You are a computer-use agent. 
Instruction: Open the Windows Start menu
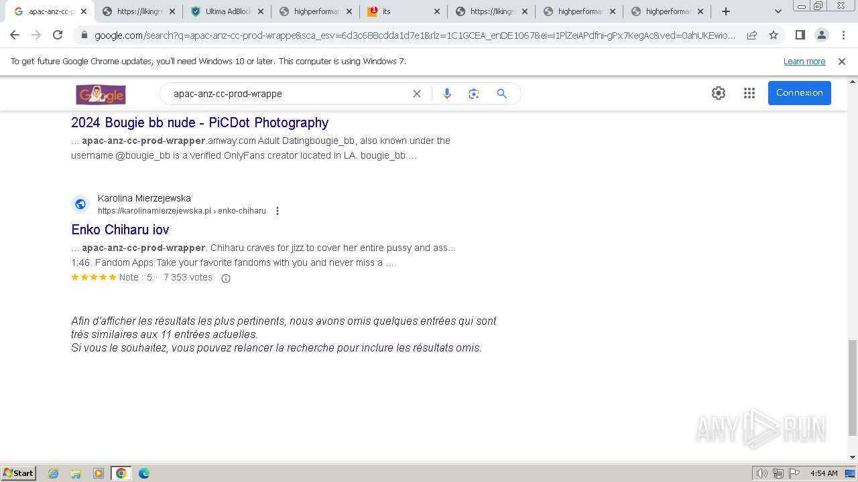[x=19, y=473]
